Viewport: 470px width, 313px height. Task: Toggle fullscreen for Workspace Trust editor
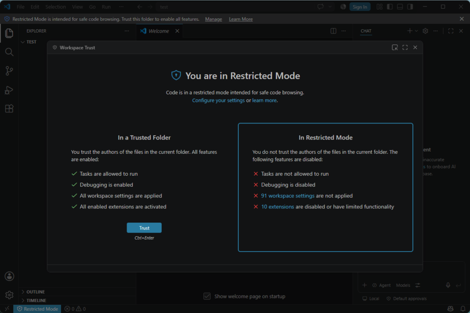pos(405,47)
